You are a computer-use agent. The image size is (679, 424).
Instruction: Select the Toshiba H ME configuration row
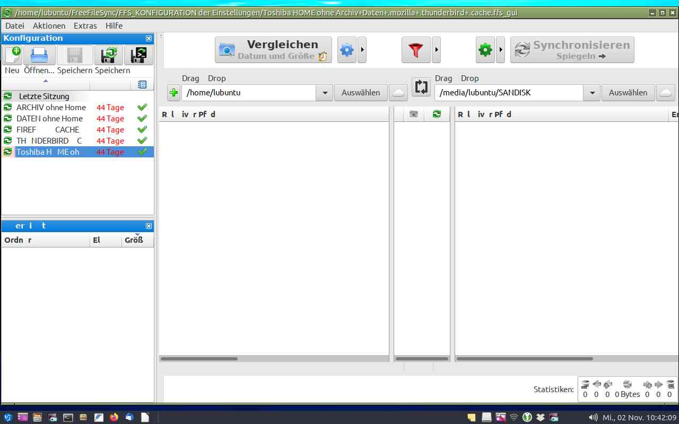point(77,152)
